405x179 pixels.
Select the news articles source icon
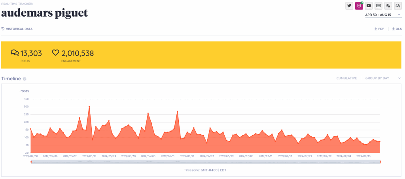pyautogui.click(x=379, y=6)
